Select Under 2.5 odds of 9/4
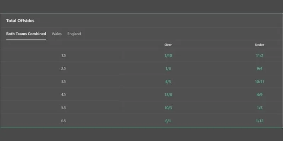The image size is (283, 141). 259,69
